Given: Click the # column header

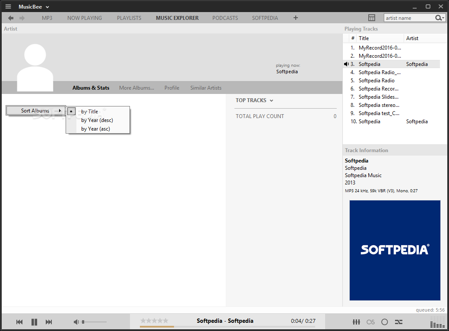Looking at the screenshot, I should click(353, 38).
